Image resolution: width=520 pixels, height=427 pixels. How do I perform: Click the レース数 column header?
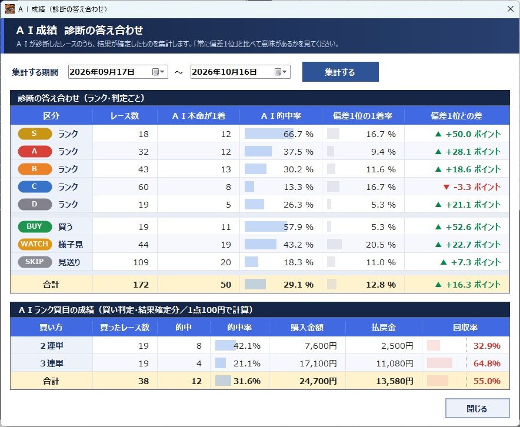click(x=125, y=116)
